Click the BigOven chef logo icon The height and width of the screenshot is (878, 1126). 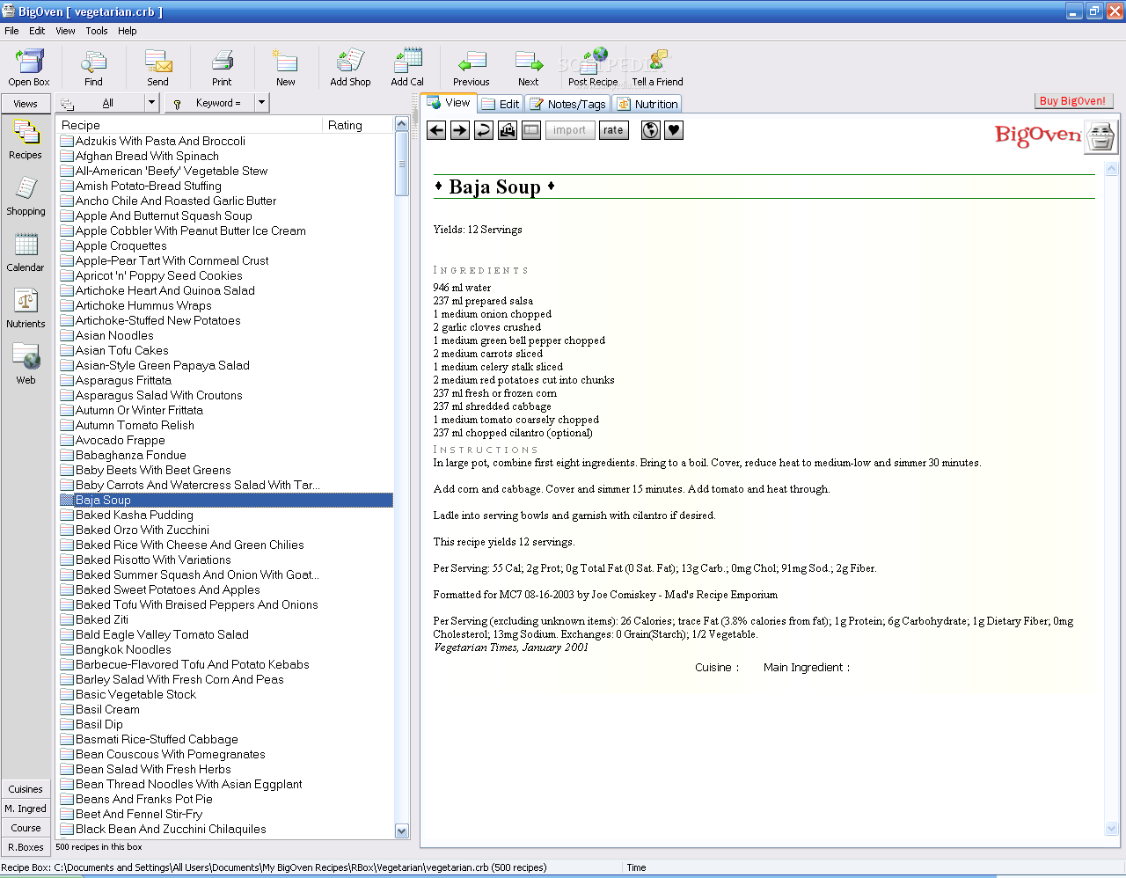(x=1100, y=137)
